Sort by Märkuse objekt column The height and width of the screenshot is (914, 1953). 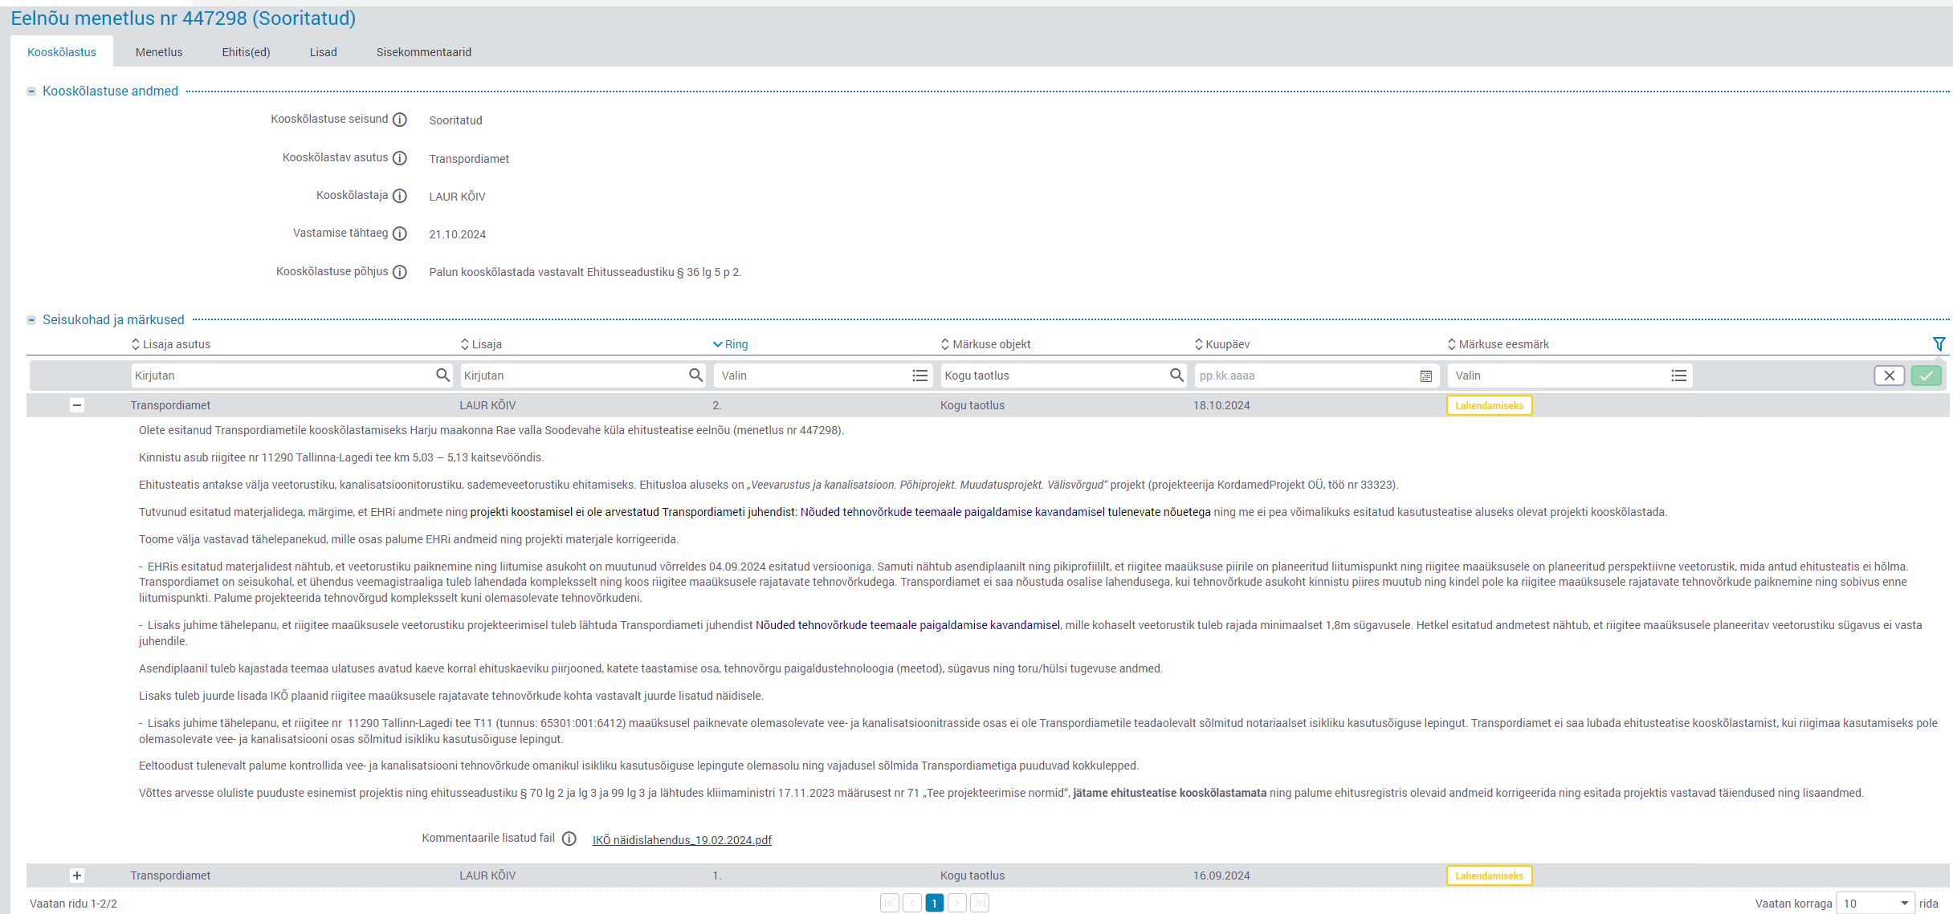[985, 344]
